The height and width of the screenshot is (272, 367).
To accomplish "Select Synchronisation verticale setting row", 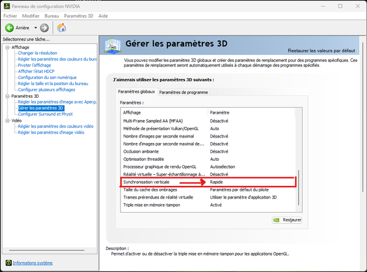I will pyautogui.click(x=208, y=182).
